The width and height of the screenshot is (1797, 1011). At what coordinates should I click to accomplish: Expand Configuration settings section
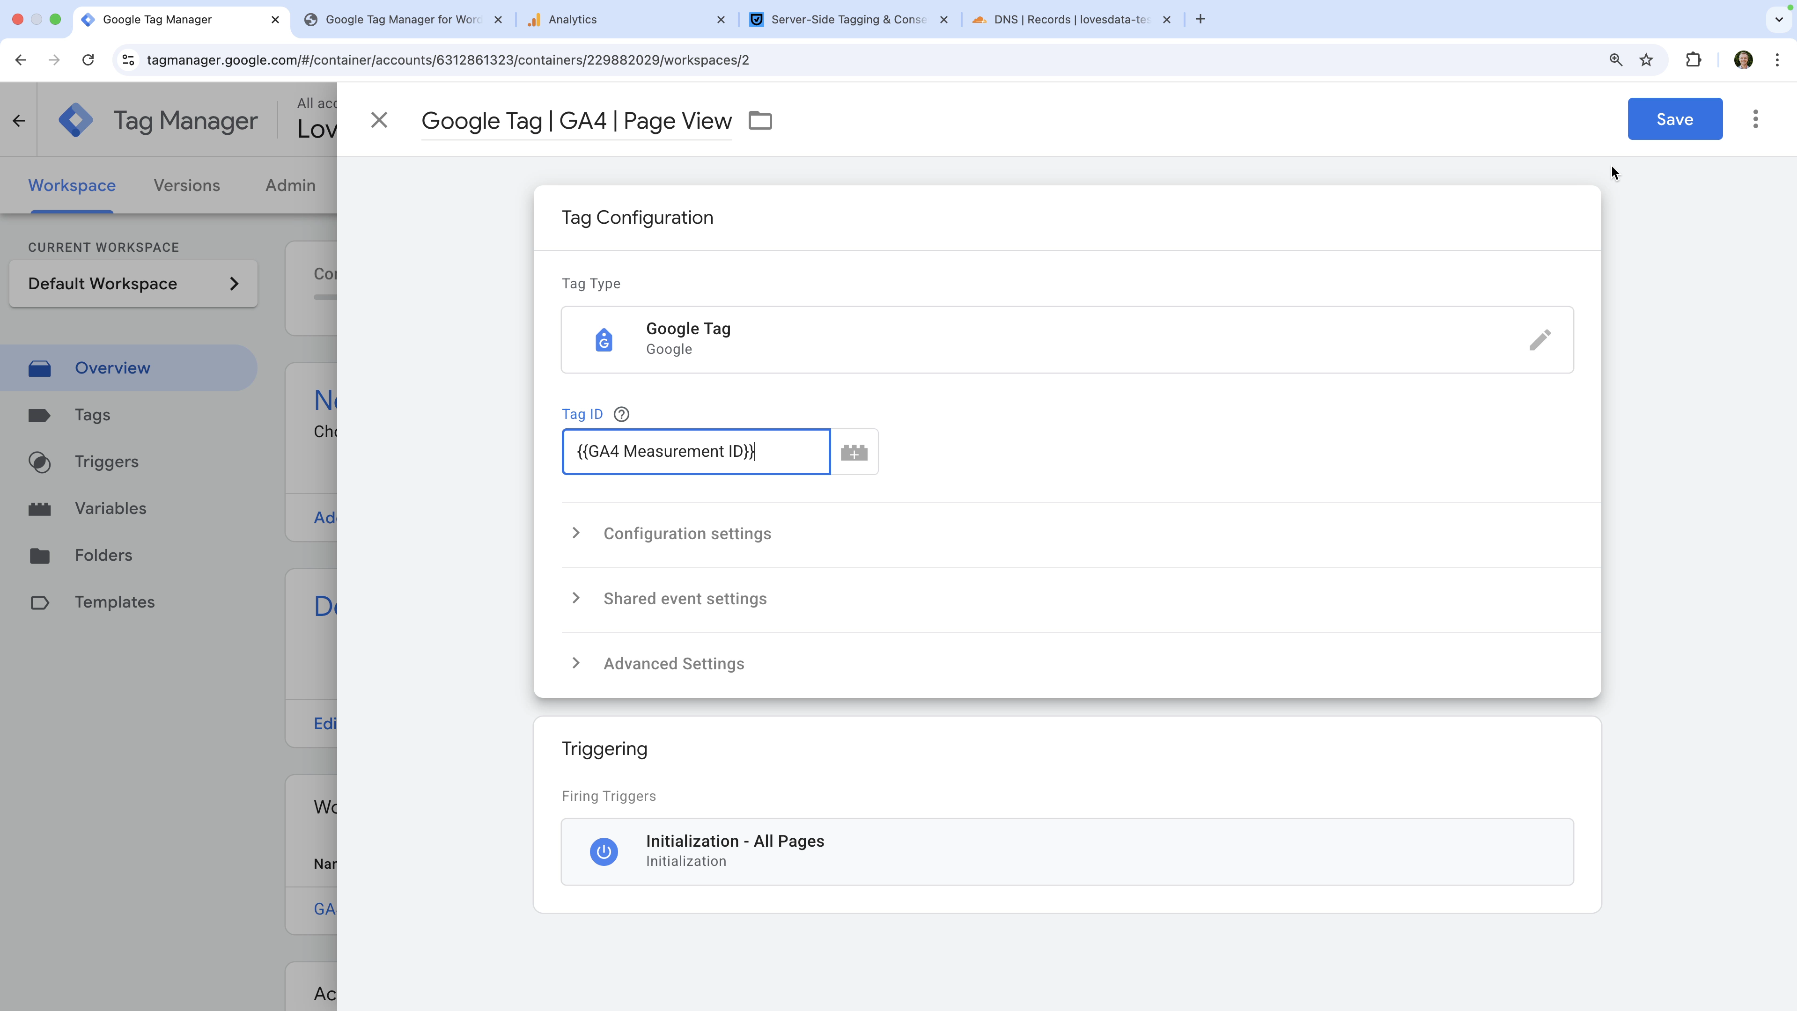point(686,534)
